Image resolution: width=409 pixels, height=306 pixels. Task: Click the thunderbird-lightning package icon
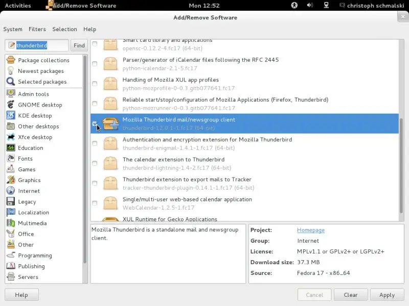110,163
